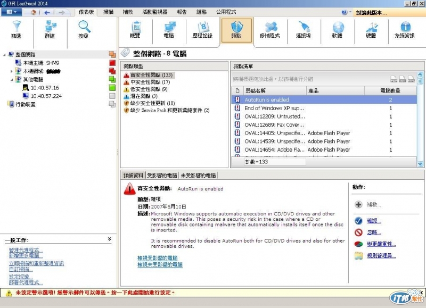Open the dropdown arrow beside help icon
This screenshot has width=426, height=308.
point(350,12)
